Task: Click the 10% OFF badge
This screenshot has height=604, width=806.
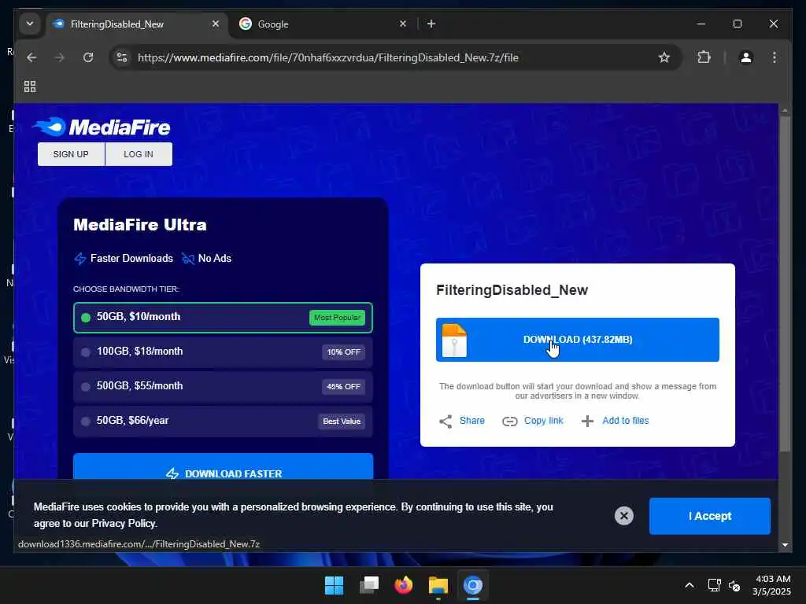Action: click(343, 352)
